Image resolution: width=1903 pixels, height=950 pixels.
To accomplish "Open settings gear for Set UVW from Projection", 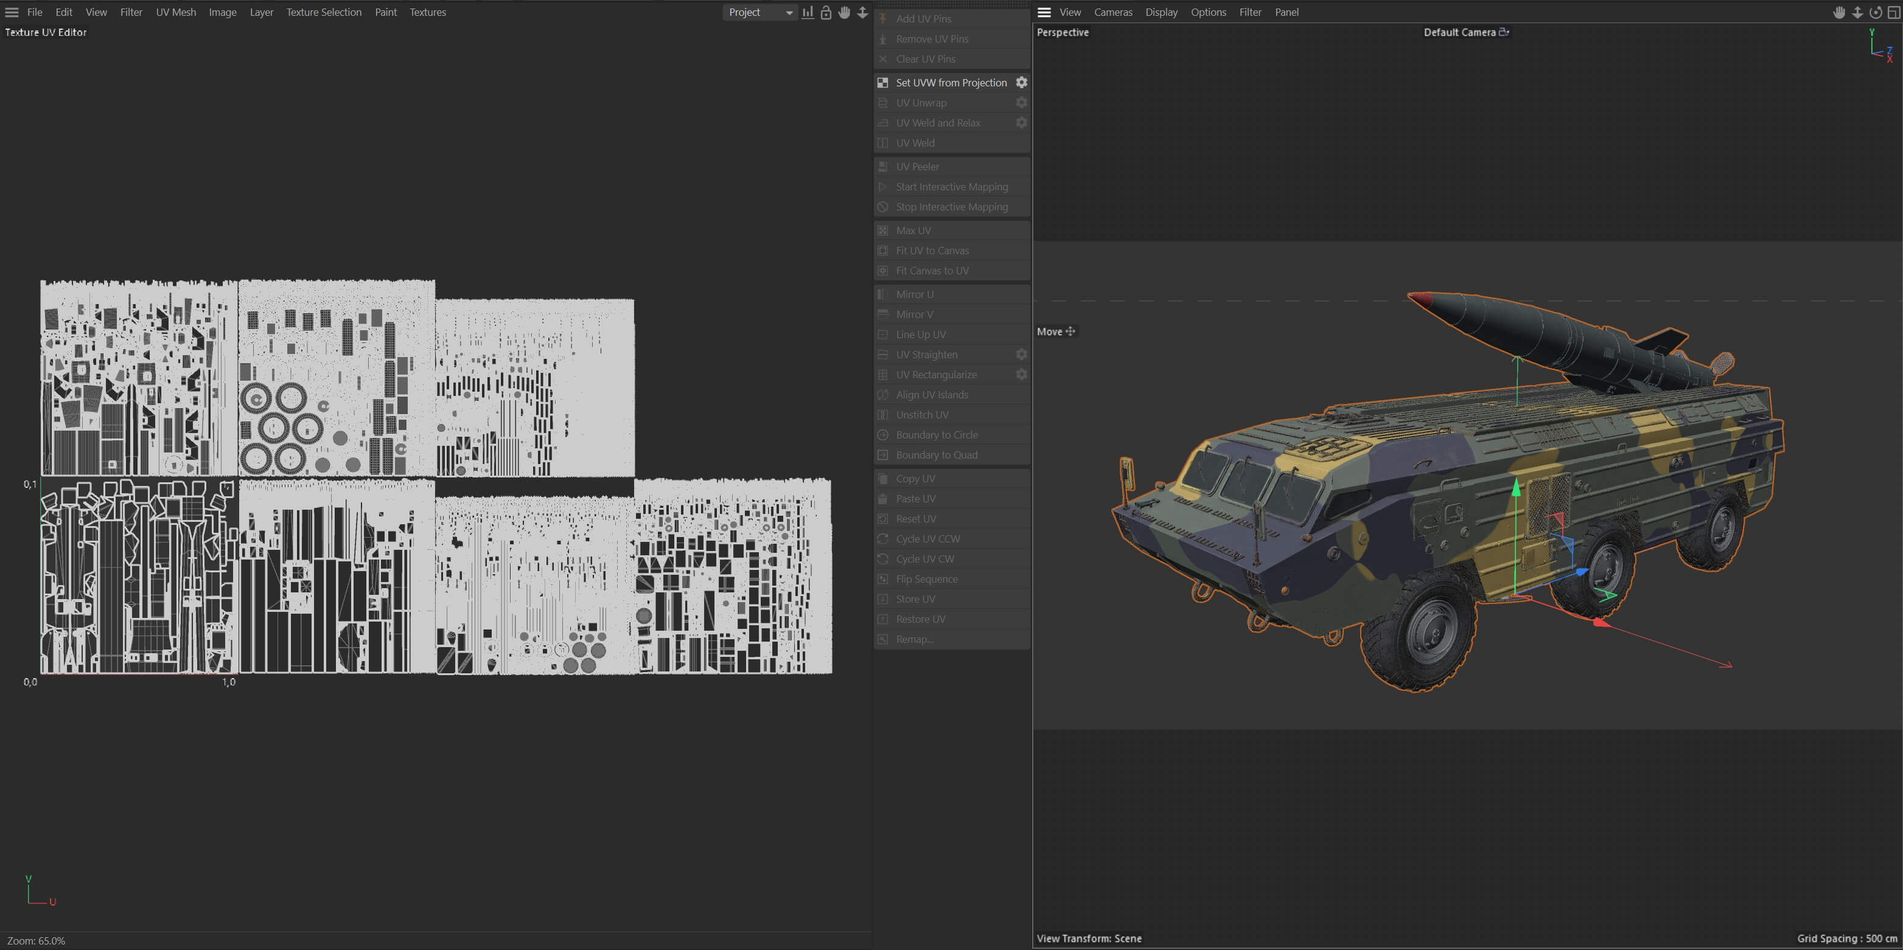I will (1021, 83).
